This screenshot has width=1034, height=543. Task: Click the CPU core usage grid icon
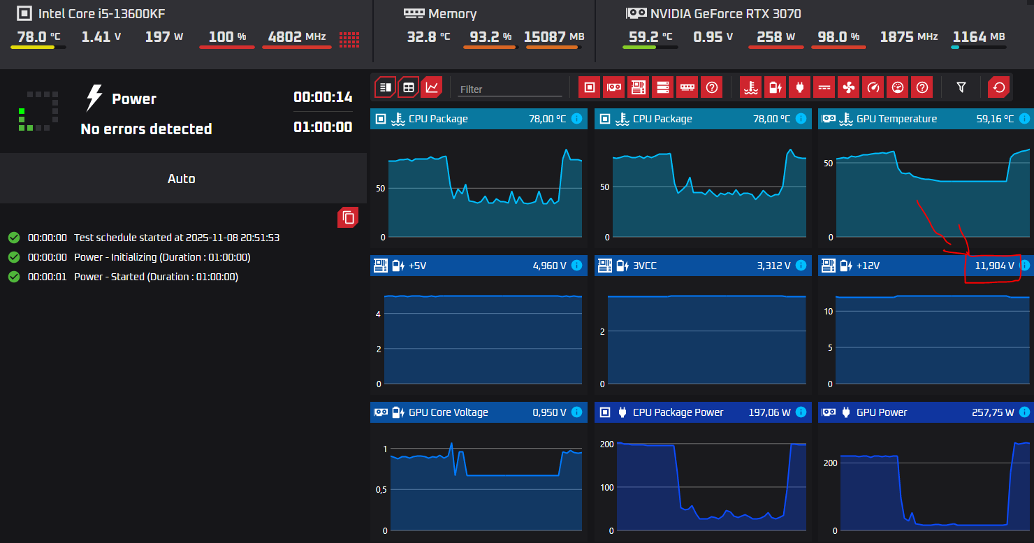point(349,39)
